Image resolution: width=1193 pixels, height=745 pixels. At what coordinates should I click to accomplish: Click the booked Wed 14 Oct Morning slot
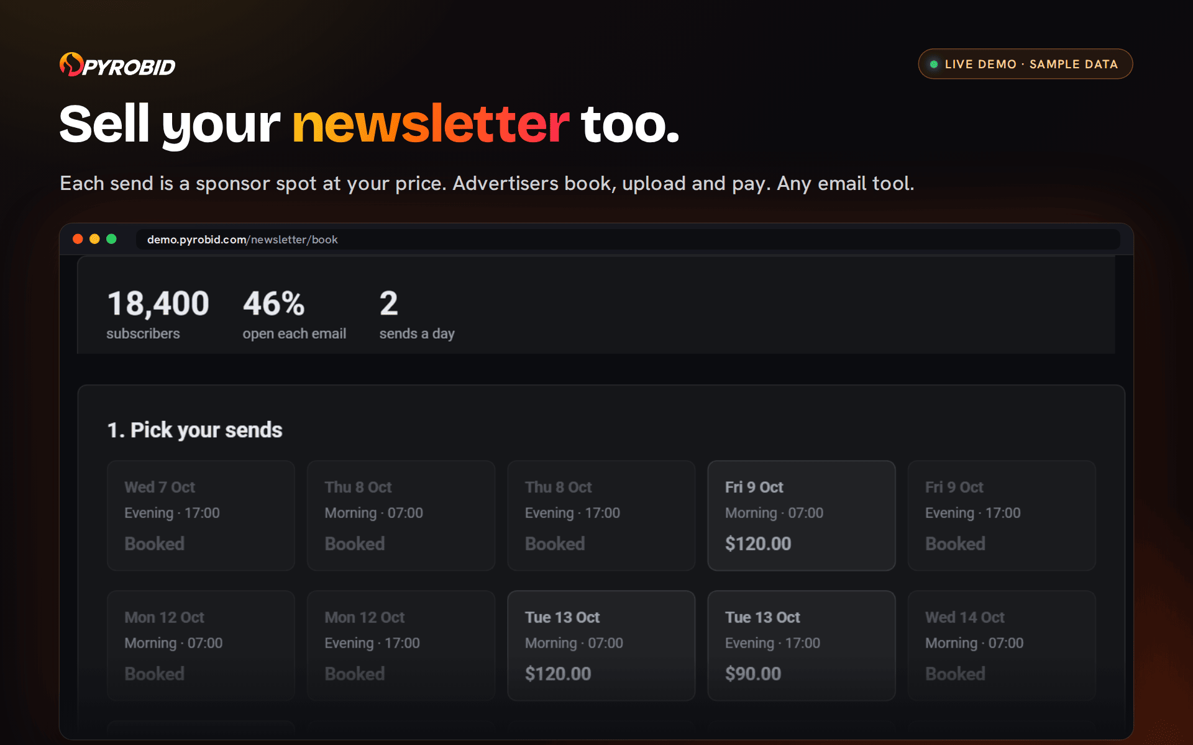point(1001,646)
